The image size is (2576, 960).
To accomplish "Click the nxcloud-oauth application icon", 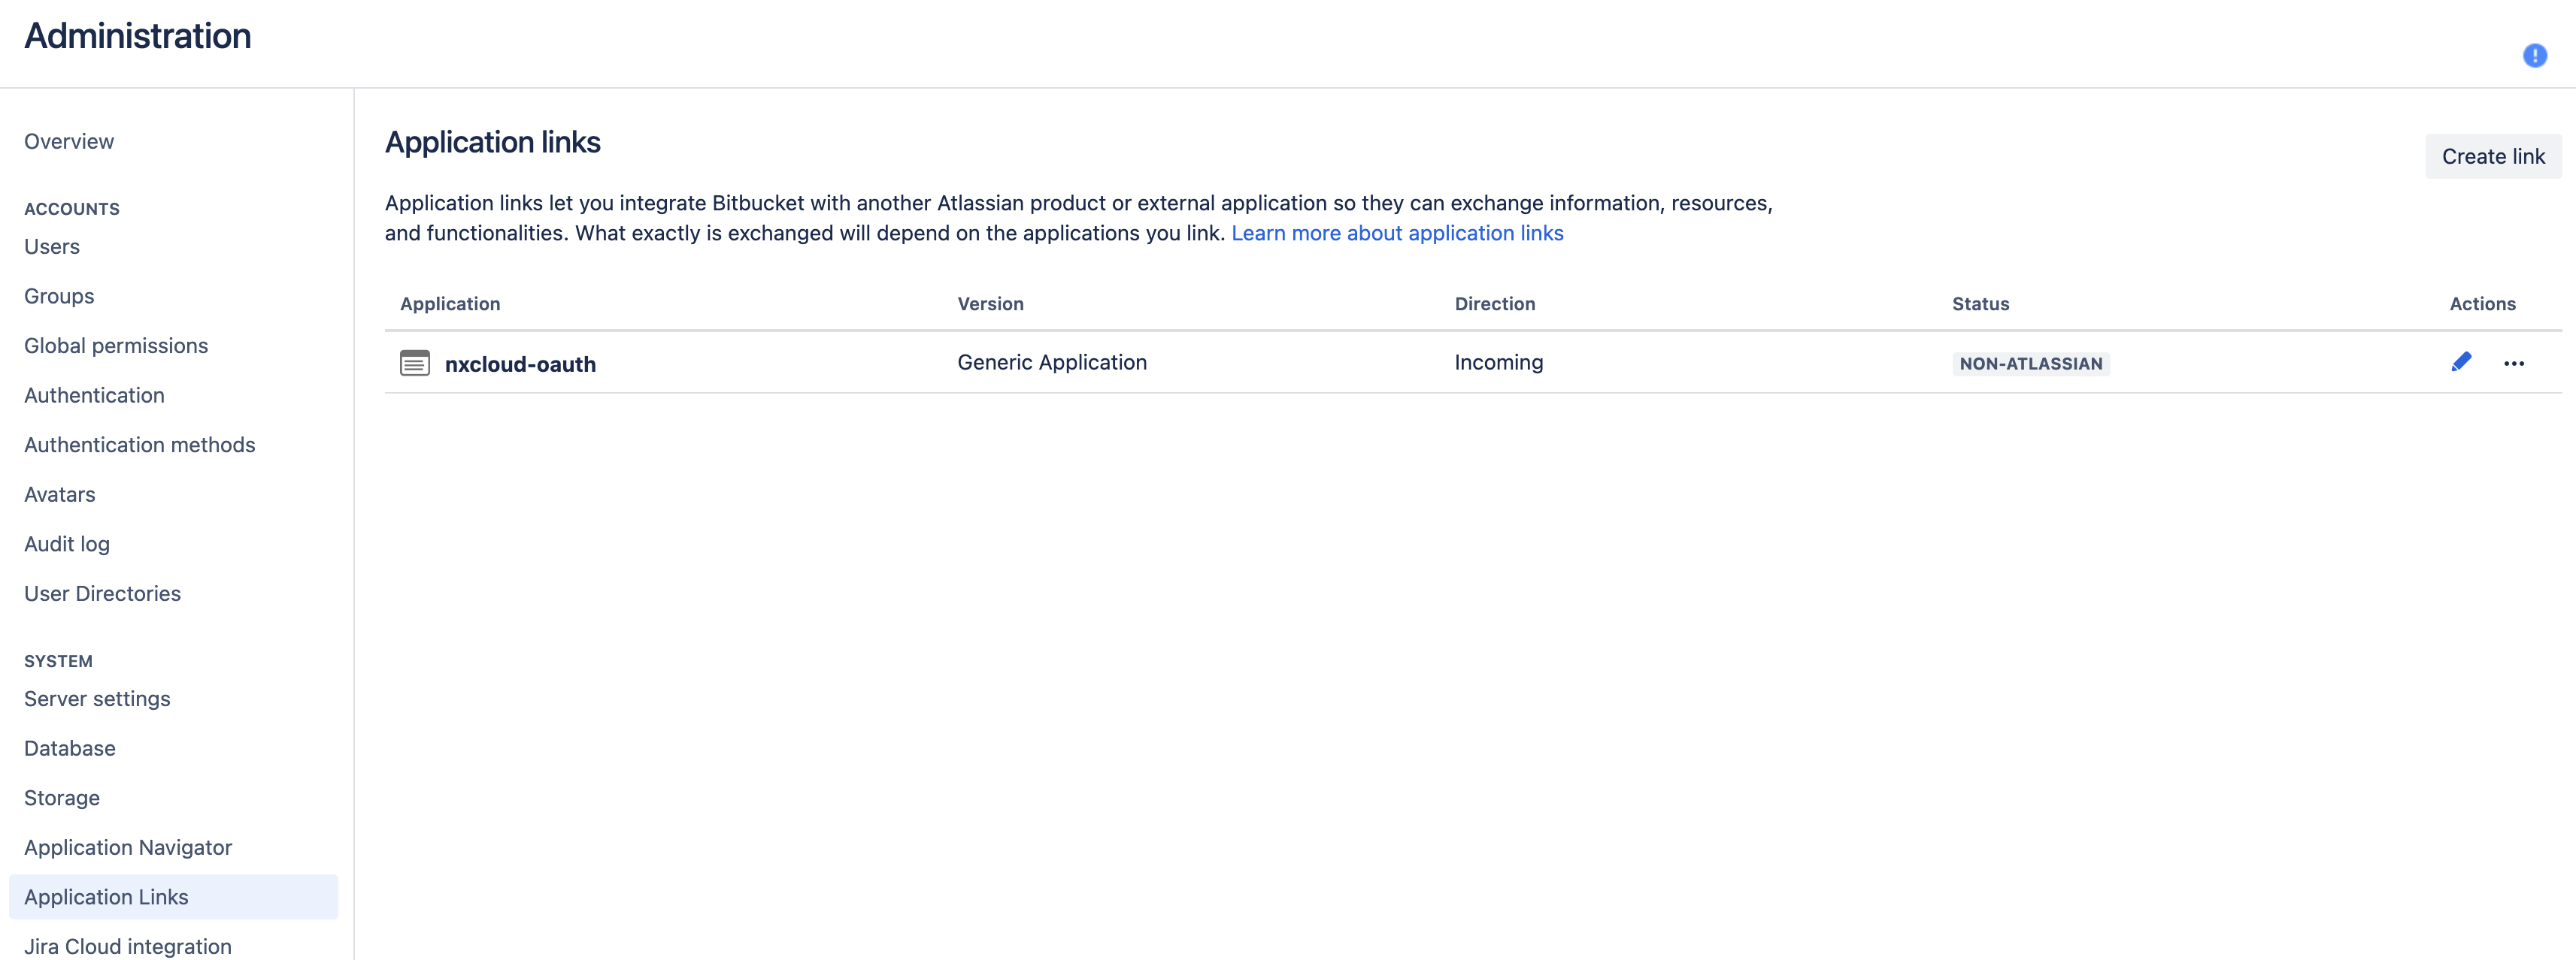I will pyautogui.click(x=415, y=364).
